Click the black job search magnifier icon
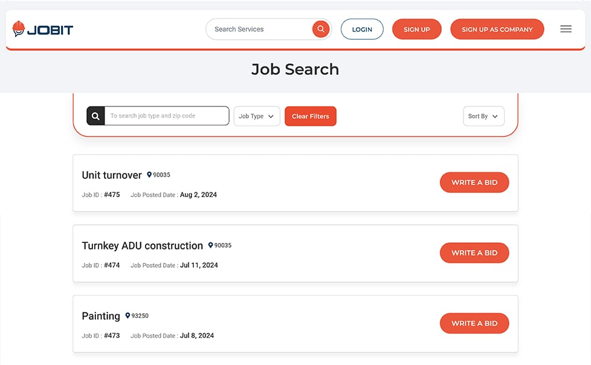Viewport: 591px width, 365px height. (x=95, y=116)
